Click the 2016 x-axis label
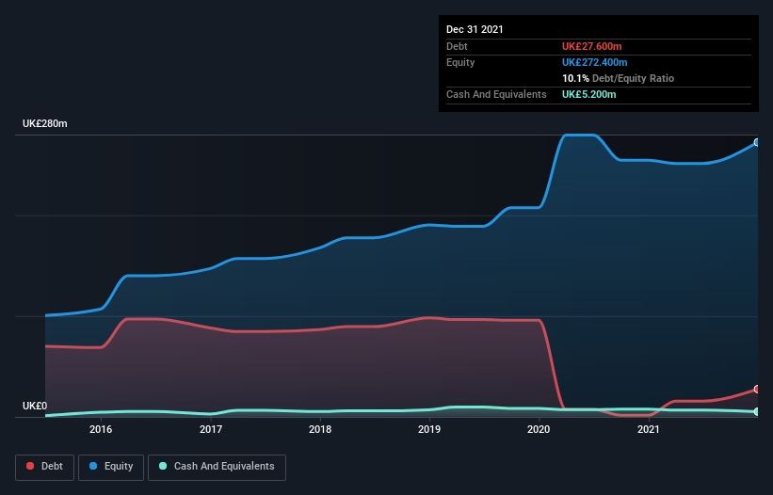 coord(101,429)
